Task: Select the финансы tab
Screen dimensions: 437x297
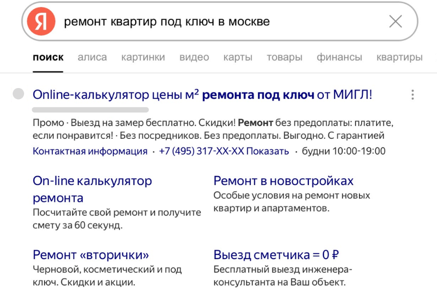Action: click(339, 57)
